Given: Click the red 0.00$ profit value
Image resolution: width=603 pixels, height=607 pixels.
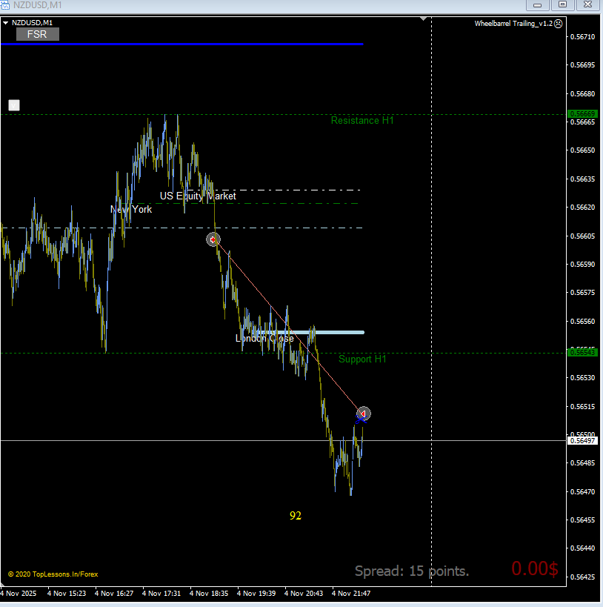Looking at the screenshot, I should 535,568.
